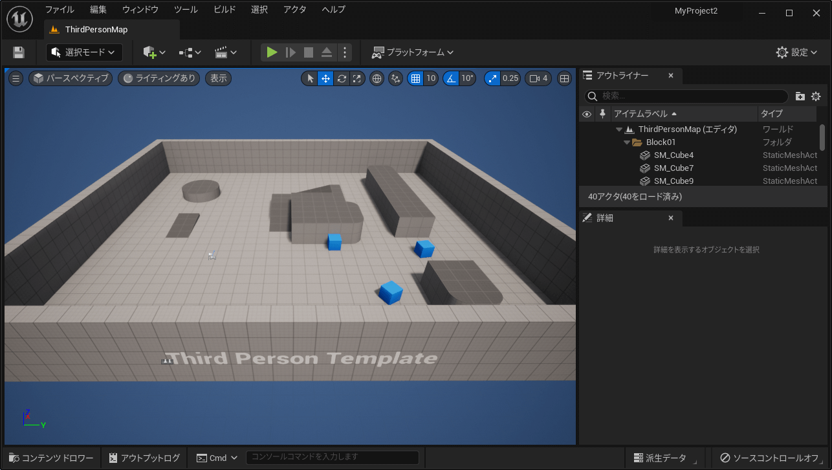Click the Unreal Engine logo icon
This screenshot has width=832, height=470.
[x=20, y=18]
